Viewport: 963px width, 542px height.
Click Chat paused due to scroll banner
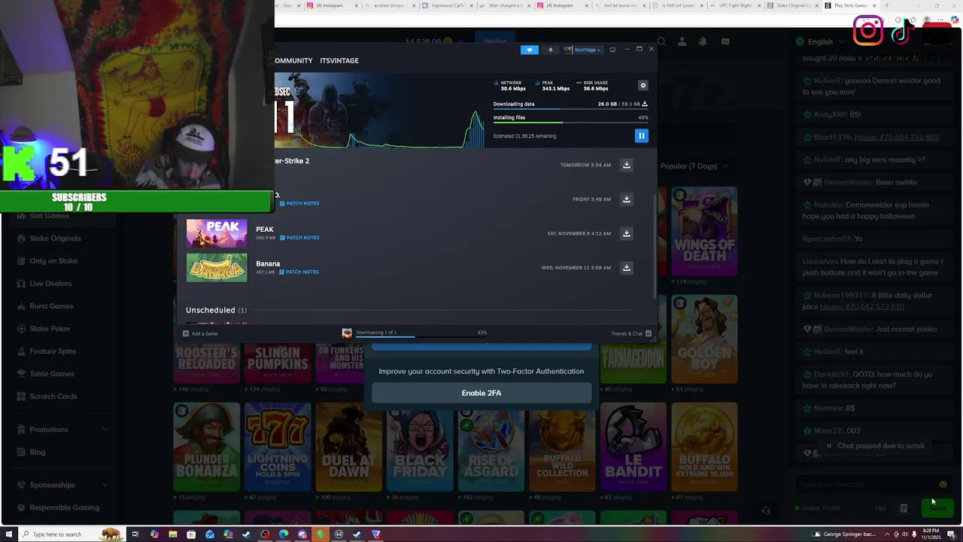[x=874, y=446]
